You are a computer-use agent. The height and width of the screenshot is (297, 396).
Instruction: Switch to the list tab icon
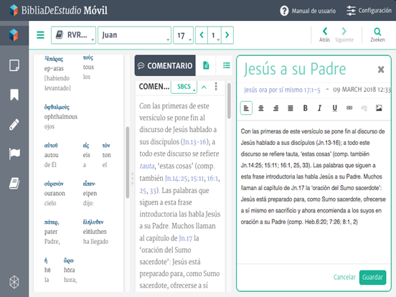click(x=226, y=65)
